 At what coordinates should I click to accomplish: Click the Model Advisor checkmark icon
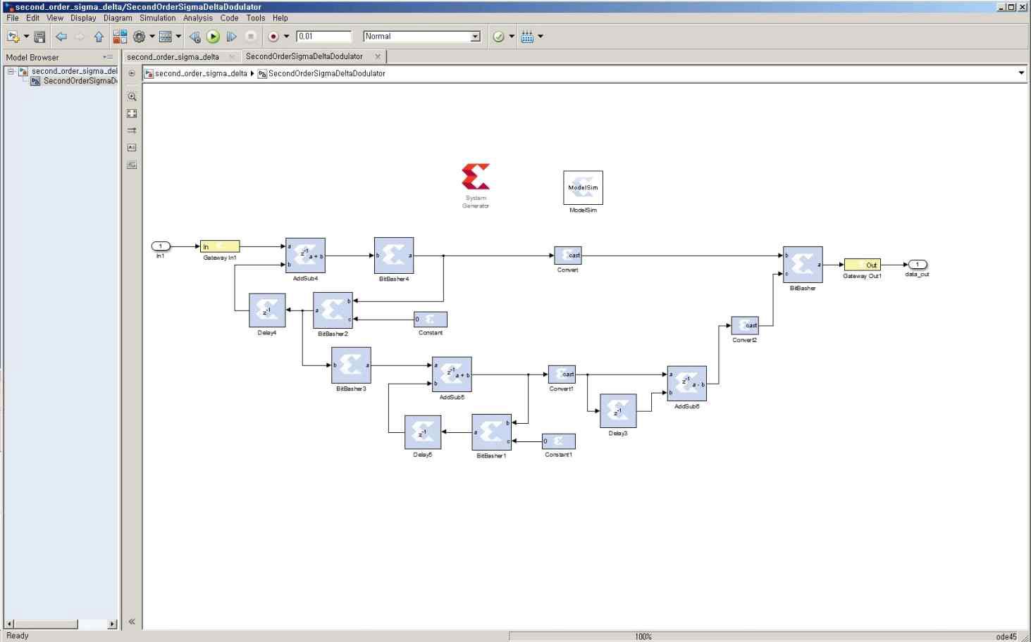(x=498, y=37)
